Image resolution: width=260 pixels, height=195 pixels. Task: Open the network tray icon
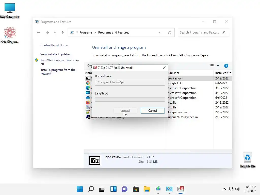click(231, 189)
